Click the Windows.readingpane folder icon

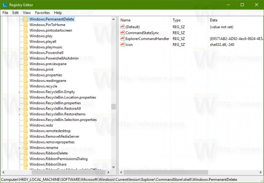point(26,81)
